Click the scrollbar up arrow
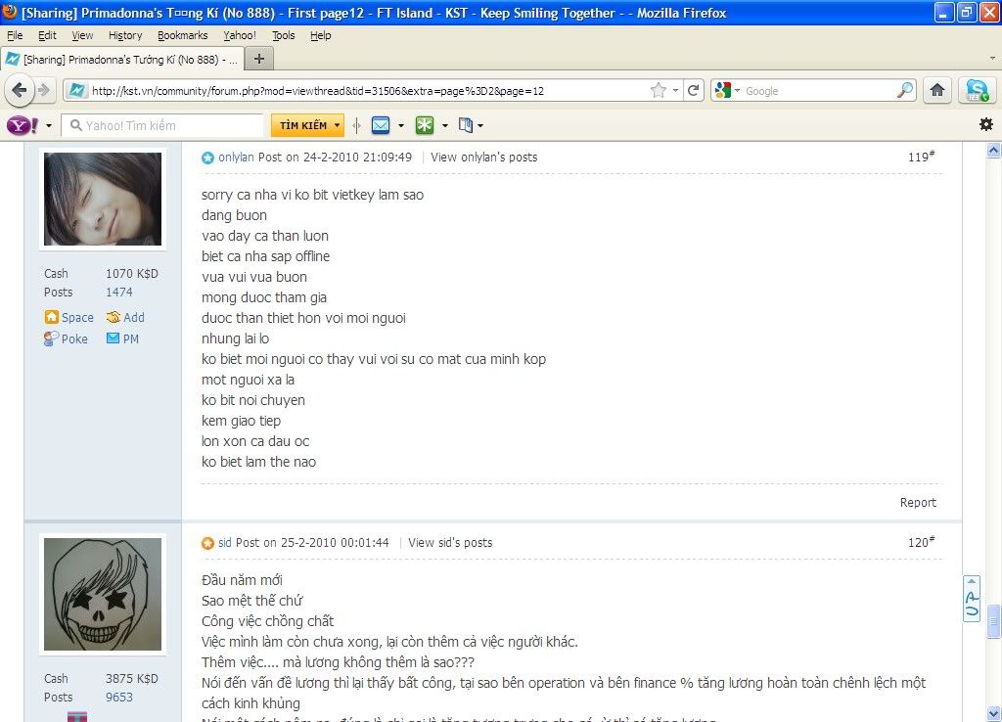Viewport: 1002px width, 722px height. point(993,150)
